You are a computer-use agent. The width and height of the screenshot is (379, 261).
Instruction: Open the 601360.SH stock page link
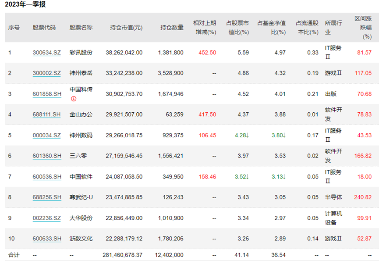[47, 156]
